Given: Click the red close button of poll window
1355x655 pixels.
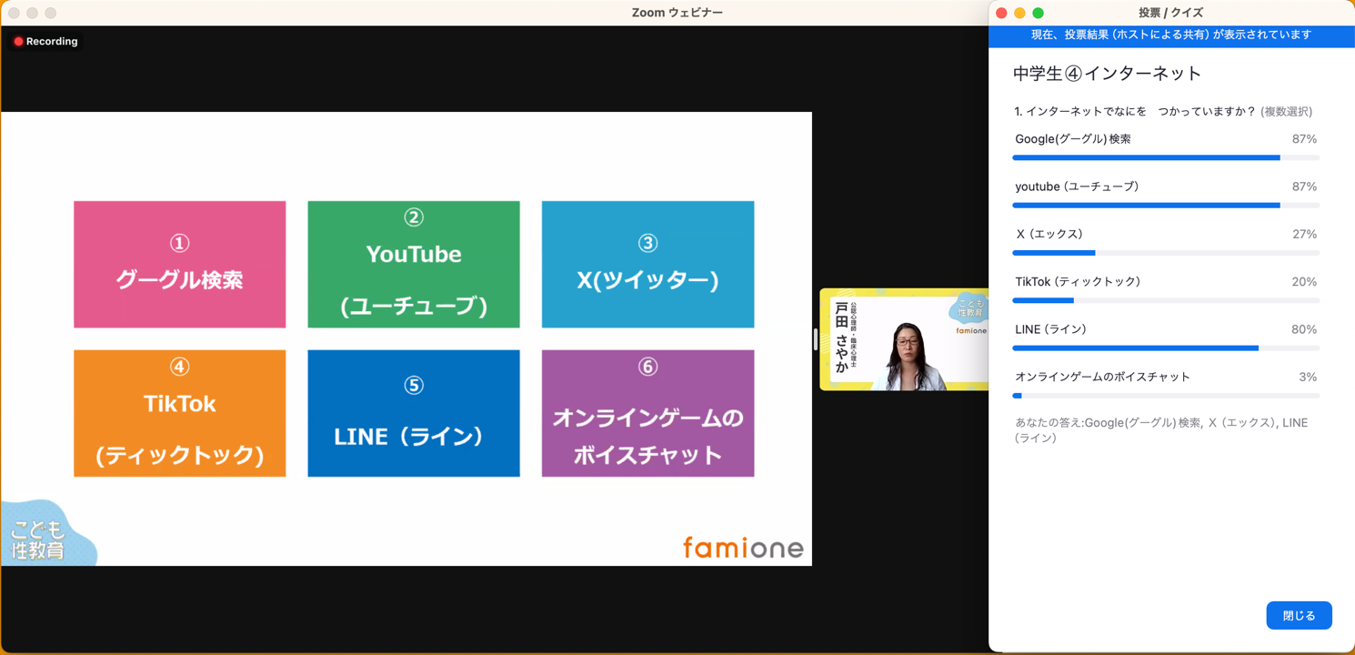Looking at the screenshot, I should 1001,13.
